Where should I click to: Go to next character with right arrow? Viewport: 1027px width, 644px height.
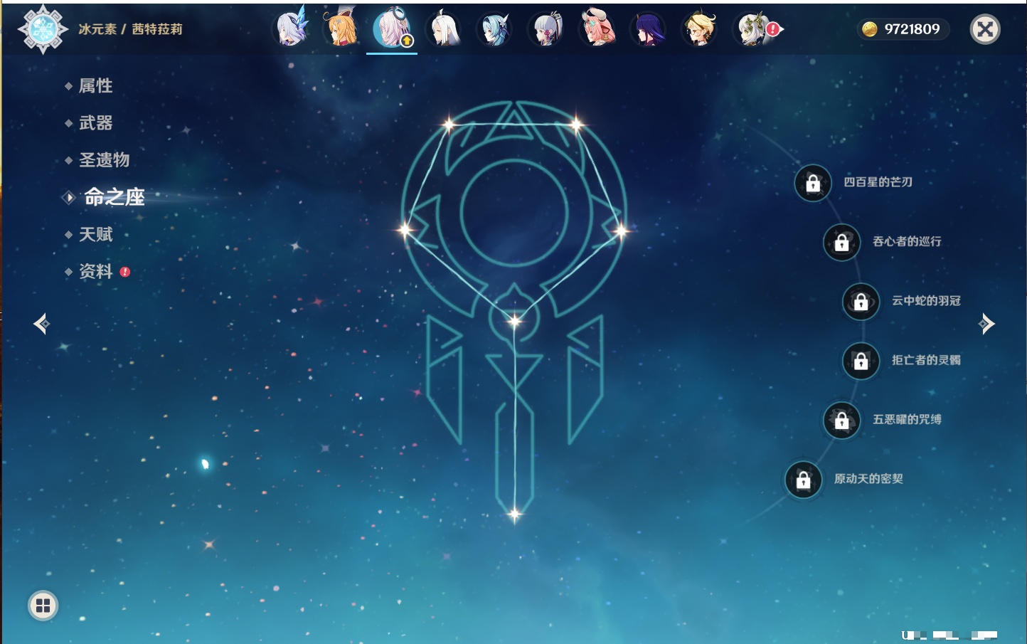coord(986,324)
